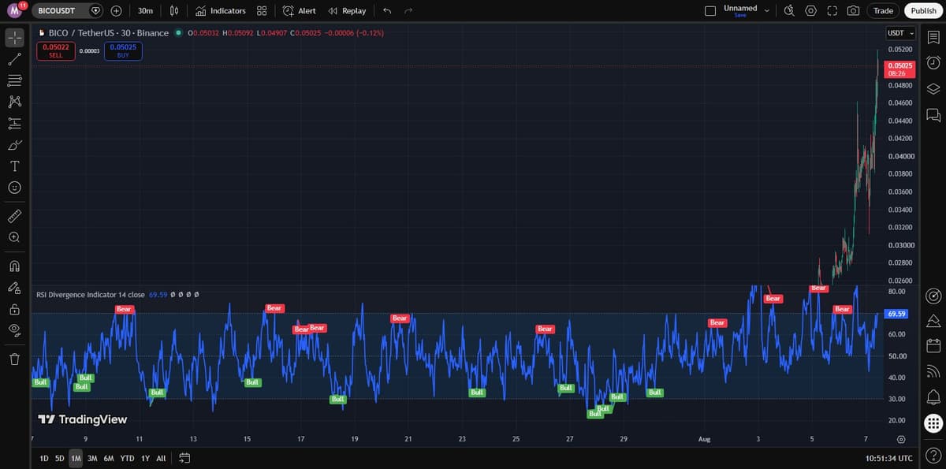The width and height of the screenshot is (946, 469).
Task: Open the target icon panel in right sidebar
Action: click(x=933, y=296)
